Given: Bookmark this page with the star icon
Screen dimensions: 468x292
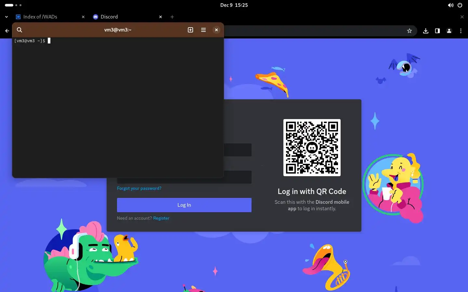Looking at the screenshot, I should tap(409, 31).
